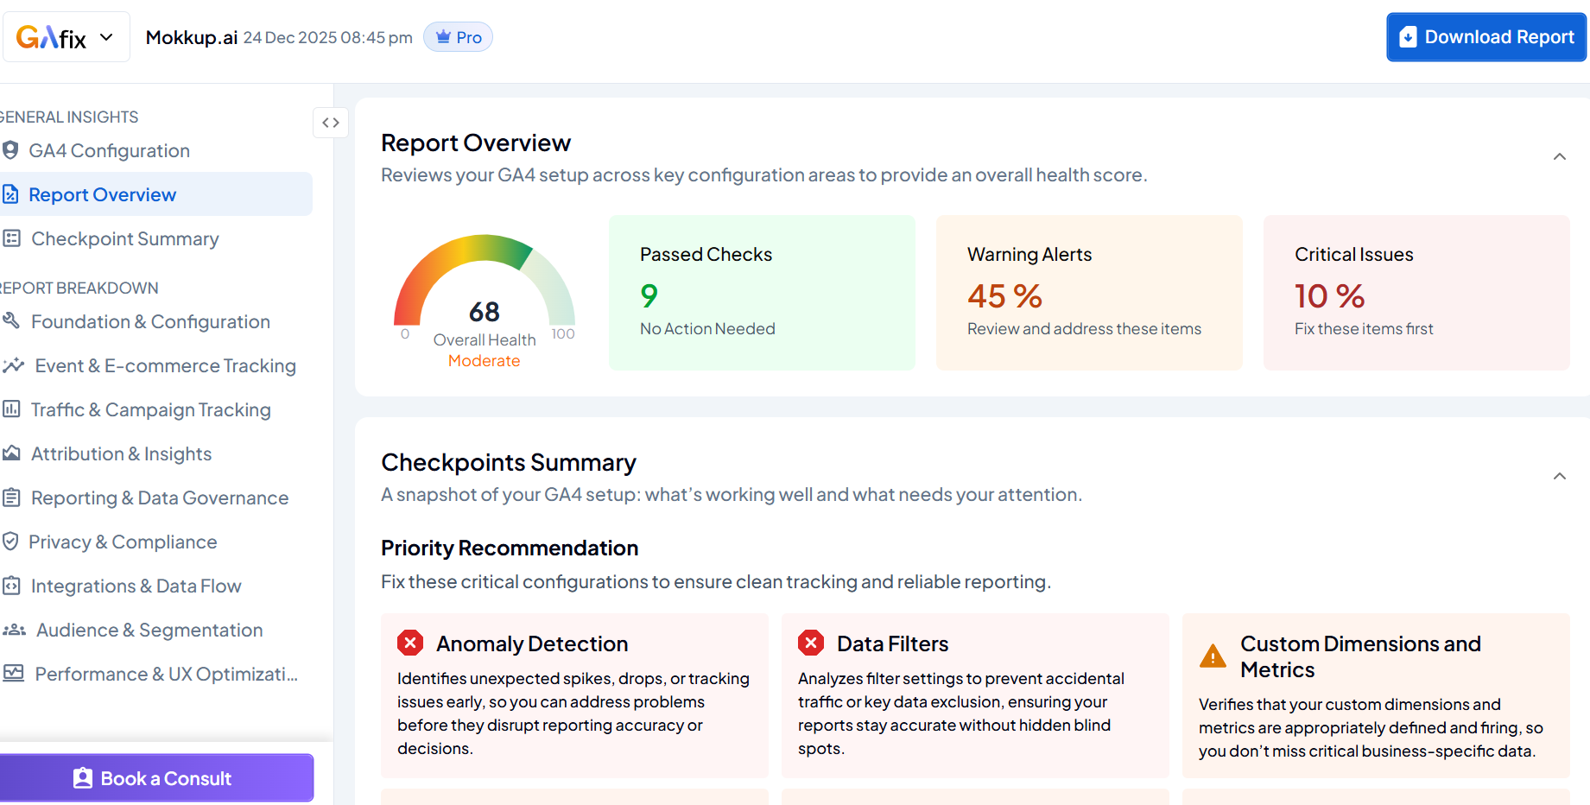Open Checkpoint Summary in the sidebar
1590x805 pixels.
[x=124, y=238]
